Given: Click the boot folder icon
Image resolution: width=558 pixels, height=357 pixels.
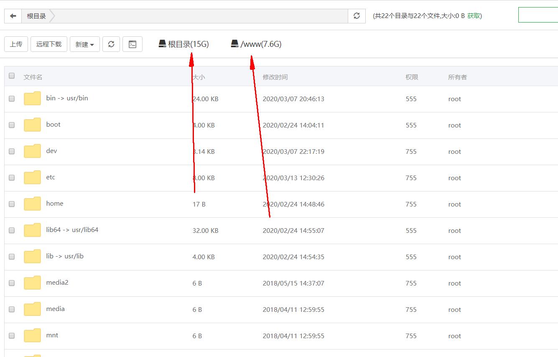Looking at the screenshot, I should (x=32, y=125).
